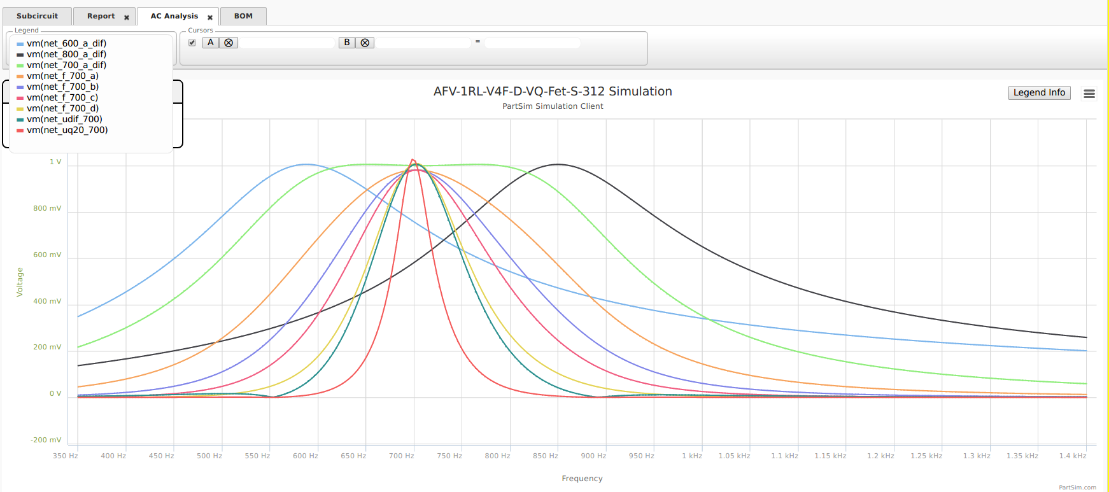Click the -200 mV axis tick label
Viewport: 1109px width, 492px height.
click(46, 440)
